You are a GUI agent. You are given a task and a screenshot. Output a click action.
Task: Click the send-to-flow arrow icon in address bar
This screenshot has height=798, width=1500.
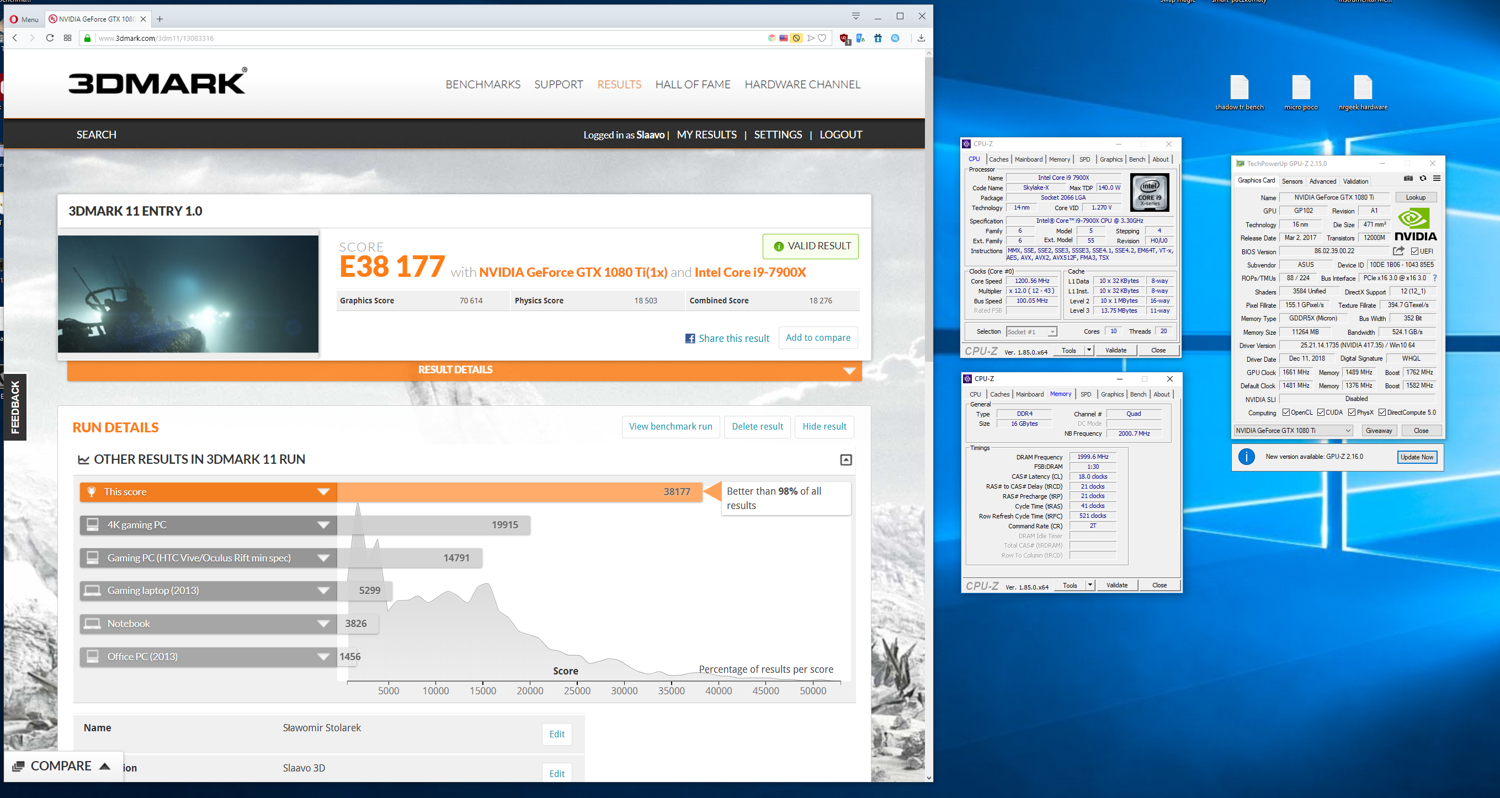811,39
